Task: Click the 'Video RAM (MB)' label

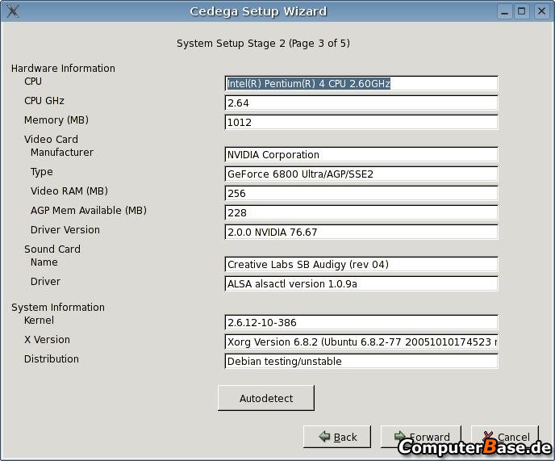Action: 69,191
